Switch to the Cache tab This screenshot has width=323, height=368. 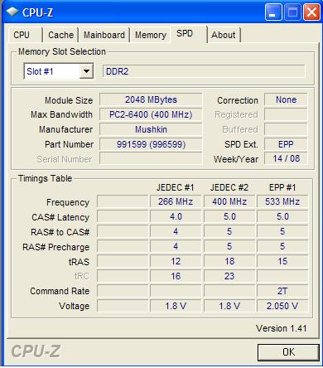60,35
